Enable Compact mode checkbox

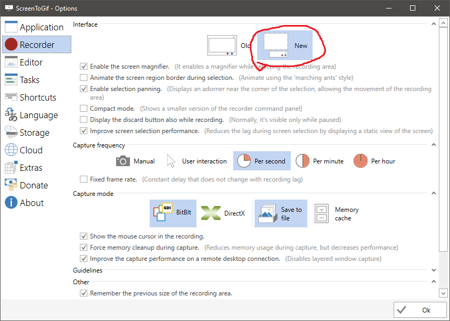pyautogui.click(x=84, y=109)
